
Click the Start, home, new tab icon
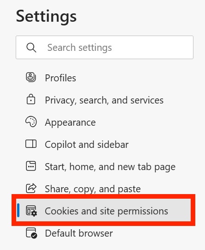(x=31, y=166)
